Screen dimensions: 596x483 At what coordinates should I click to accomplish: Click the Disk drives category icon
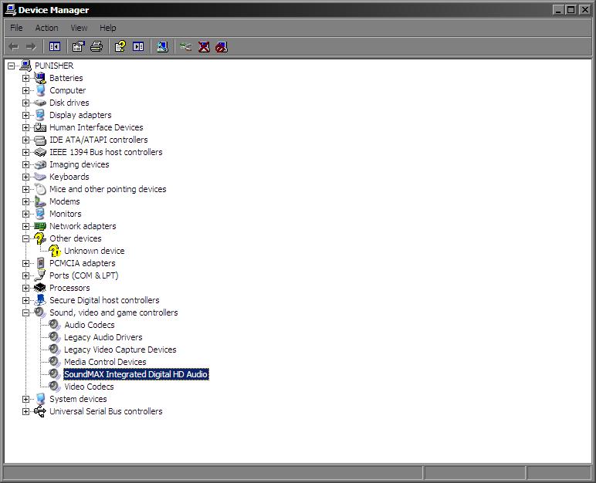pyautogui.click(x=40, y=103)
